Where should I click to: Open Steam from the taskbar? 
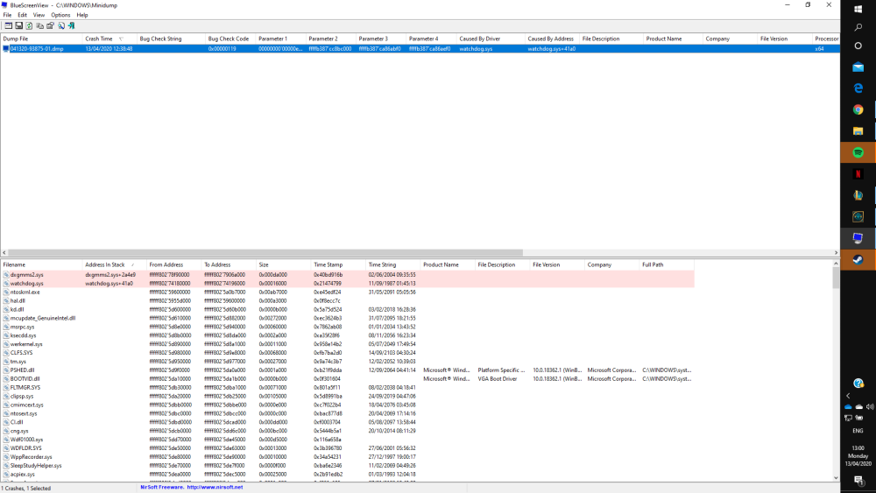click(858, 259)
